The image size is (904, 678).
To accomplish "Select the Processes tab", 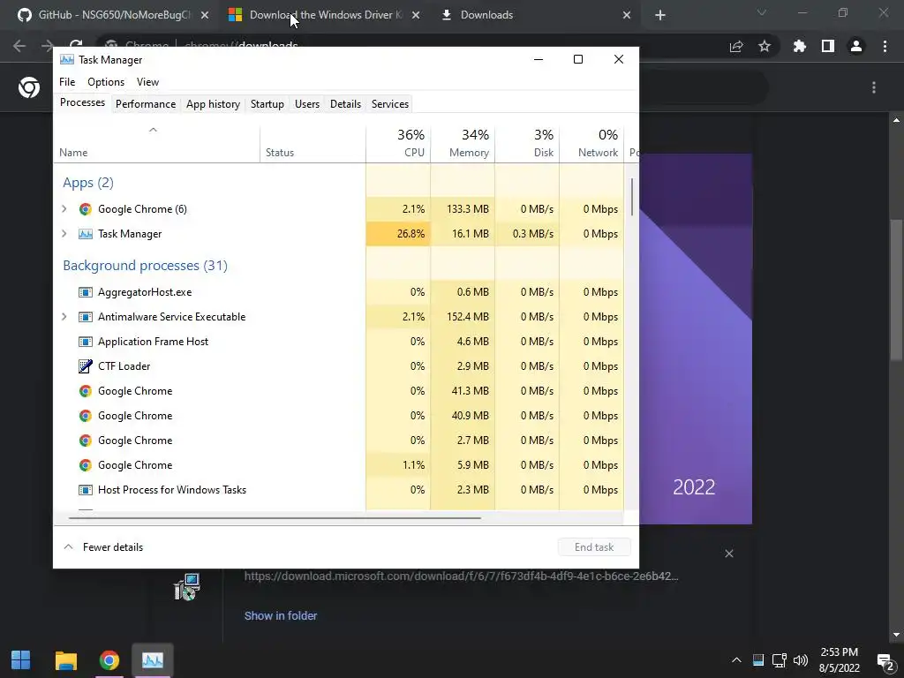I will [x=82, y=102].
